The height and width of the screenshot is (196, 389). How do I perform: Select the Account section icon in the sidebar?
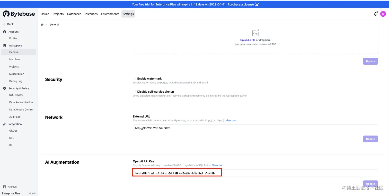pos(4,32)
